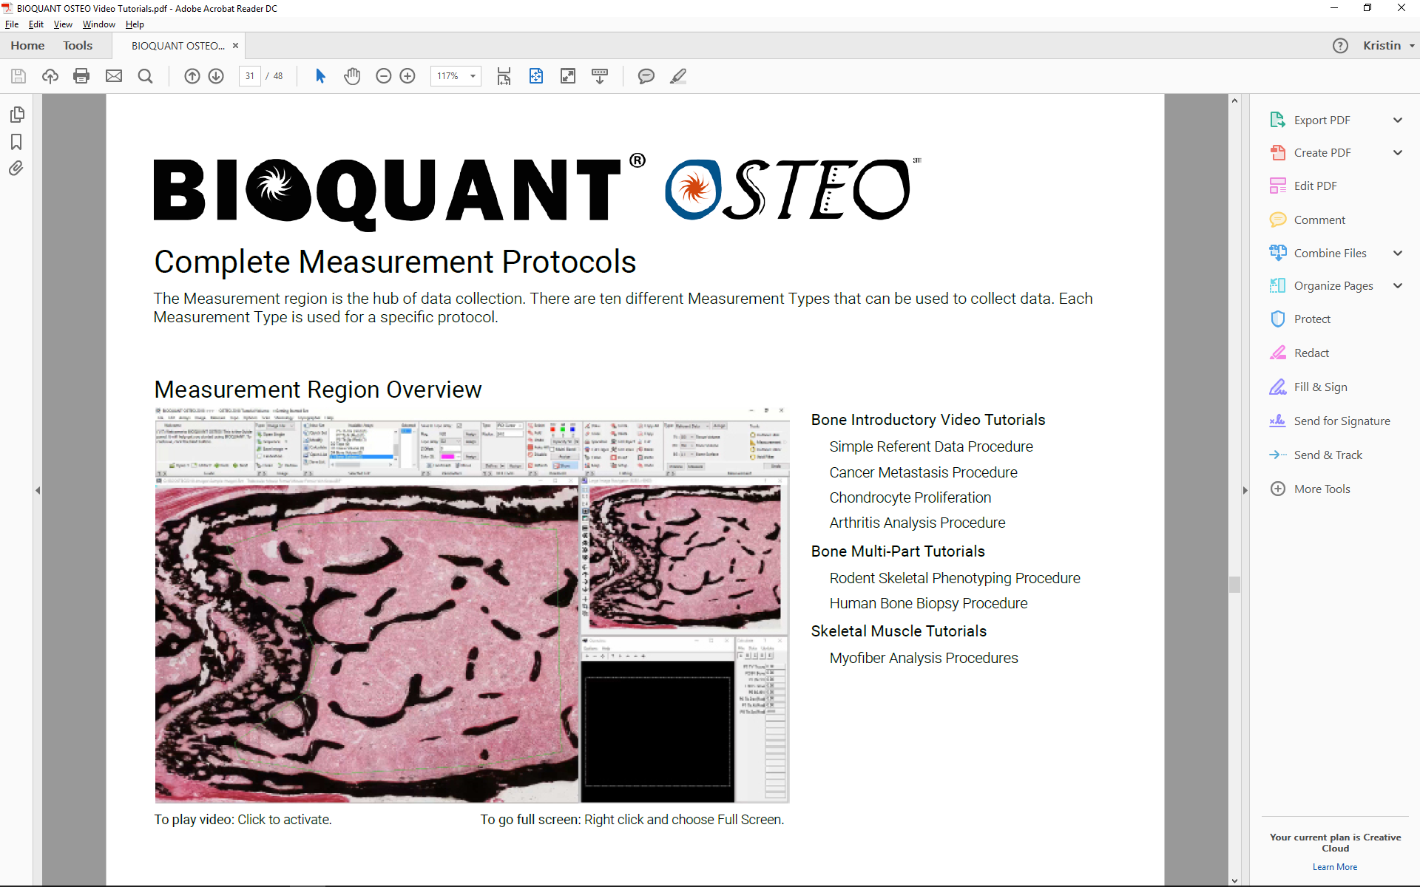The width and height of the screenshot is (1420, 887).
Task: Open Myofiber Analysis Procedures link
Action: (x=924, y=658)
